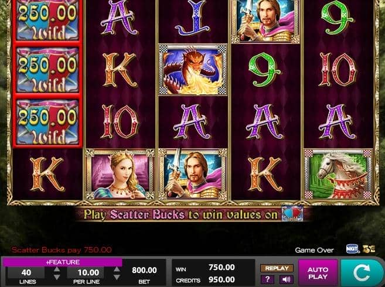Mute the game sound speaker icon
The width and height of the screenshot is (385, 287).
tap(286, 279)
